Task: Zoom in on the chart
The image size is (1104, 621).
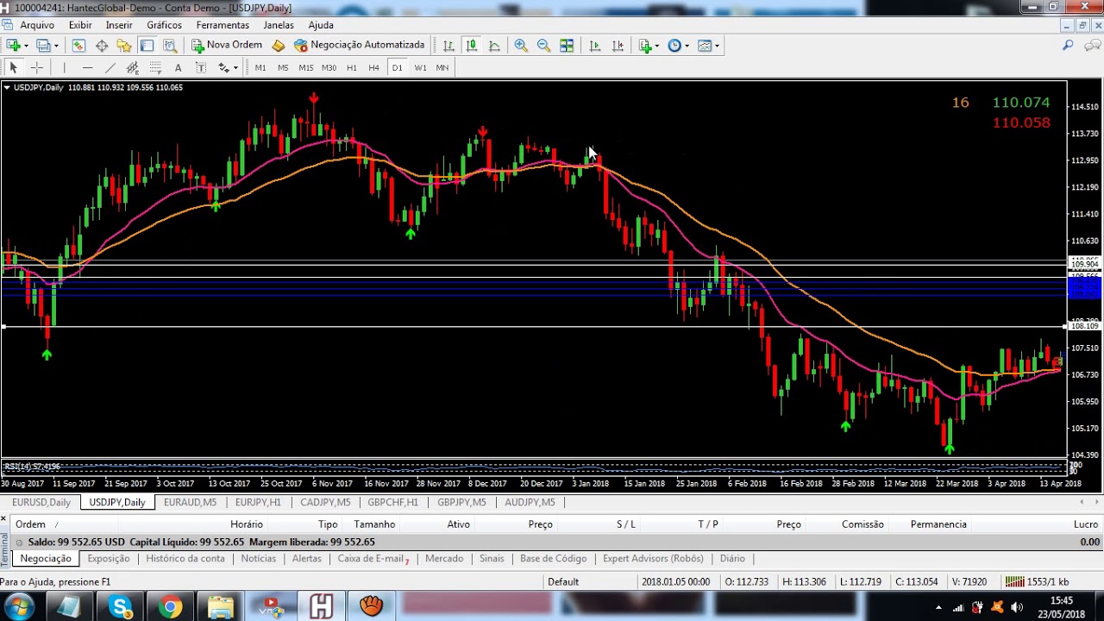Action: 521,46
